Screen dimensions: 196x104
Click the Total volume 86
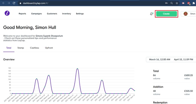(x=154, y=75)
